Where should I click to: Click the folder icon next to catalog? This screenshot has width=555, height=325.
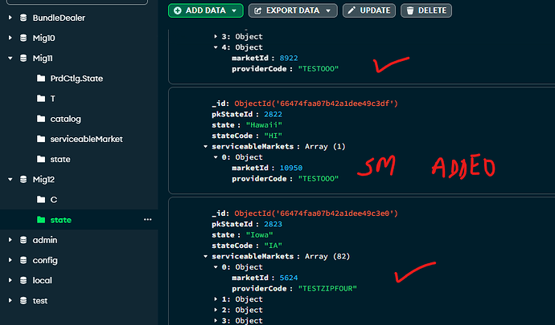coord(42,119)
